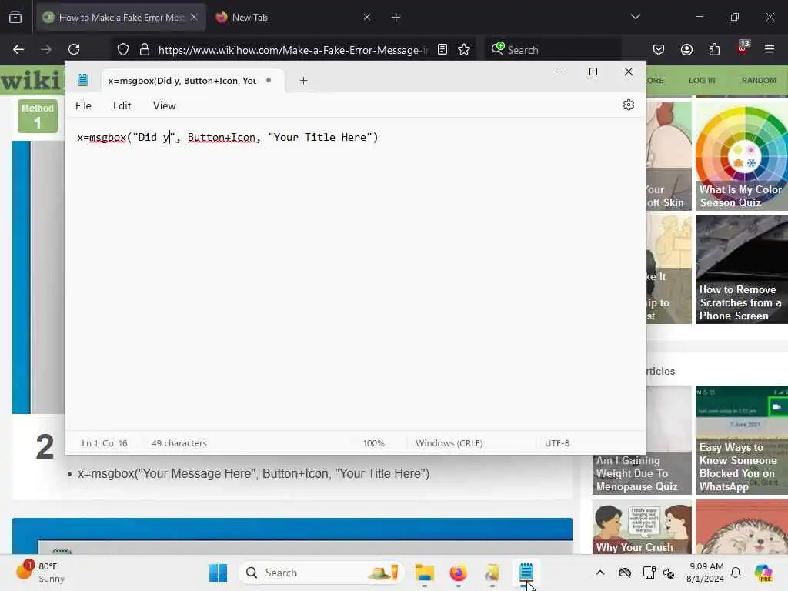788x591 pixels.
Task: Click the UTF-8 encoding status entry
Action: tap(557, 443)
